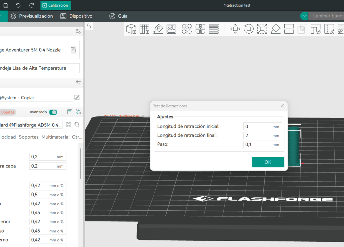Select the Lay on face tool
The height and width of the screenshot is (247, 344).
275,29
